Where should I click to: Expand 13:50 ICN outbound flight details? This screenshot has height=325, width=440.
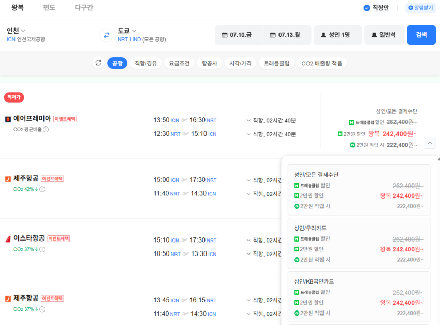tap(248, 120)
